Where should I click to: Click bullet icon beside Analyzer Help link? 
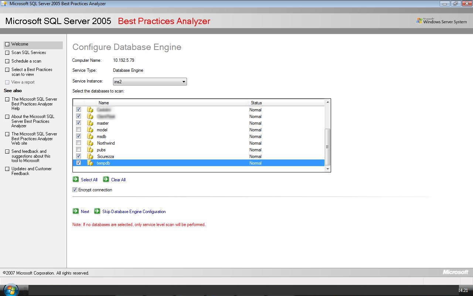7,99
